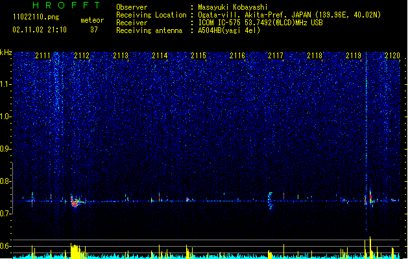The image size is (408, 259).
Task: Click the 1.1 frequency axis label
Action: 6,84
